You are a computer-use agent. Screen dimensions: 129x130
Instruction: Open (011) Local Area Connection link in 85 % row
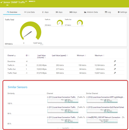pyautogui.click(x=62, y=117)
